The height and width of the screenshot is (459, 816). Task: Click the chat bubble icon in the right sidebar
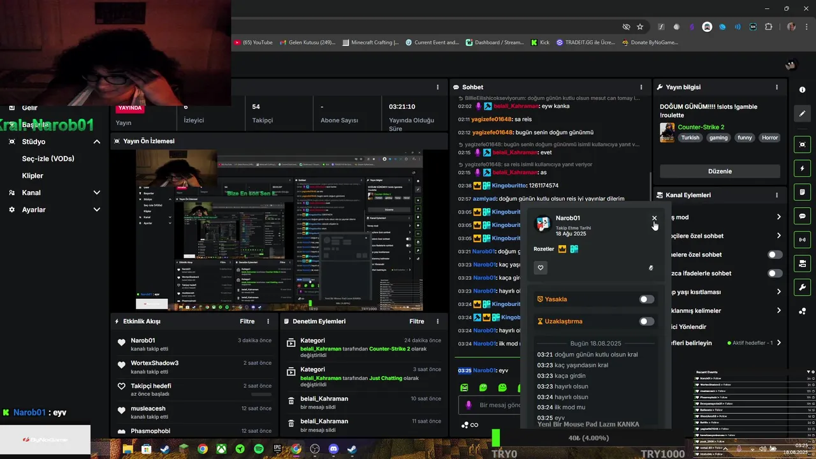(x=803, y=216)
